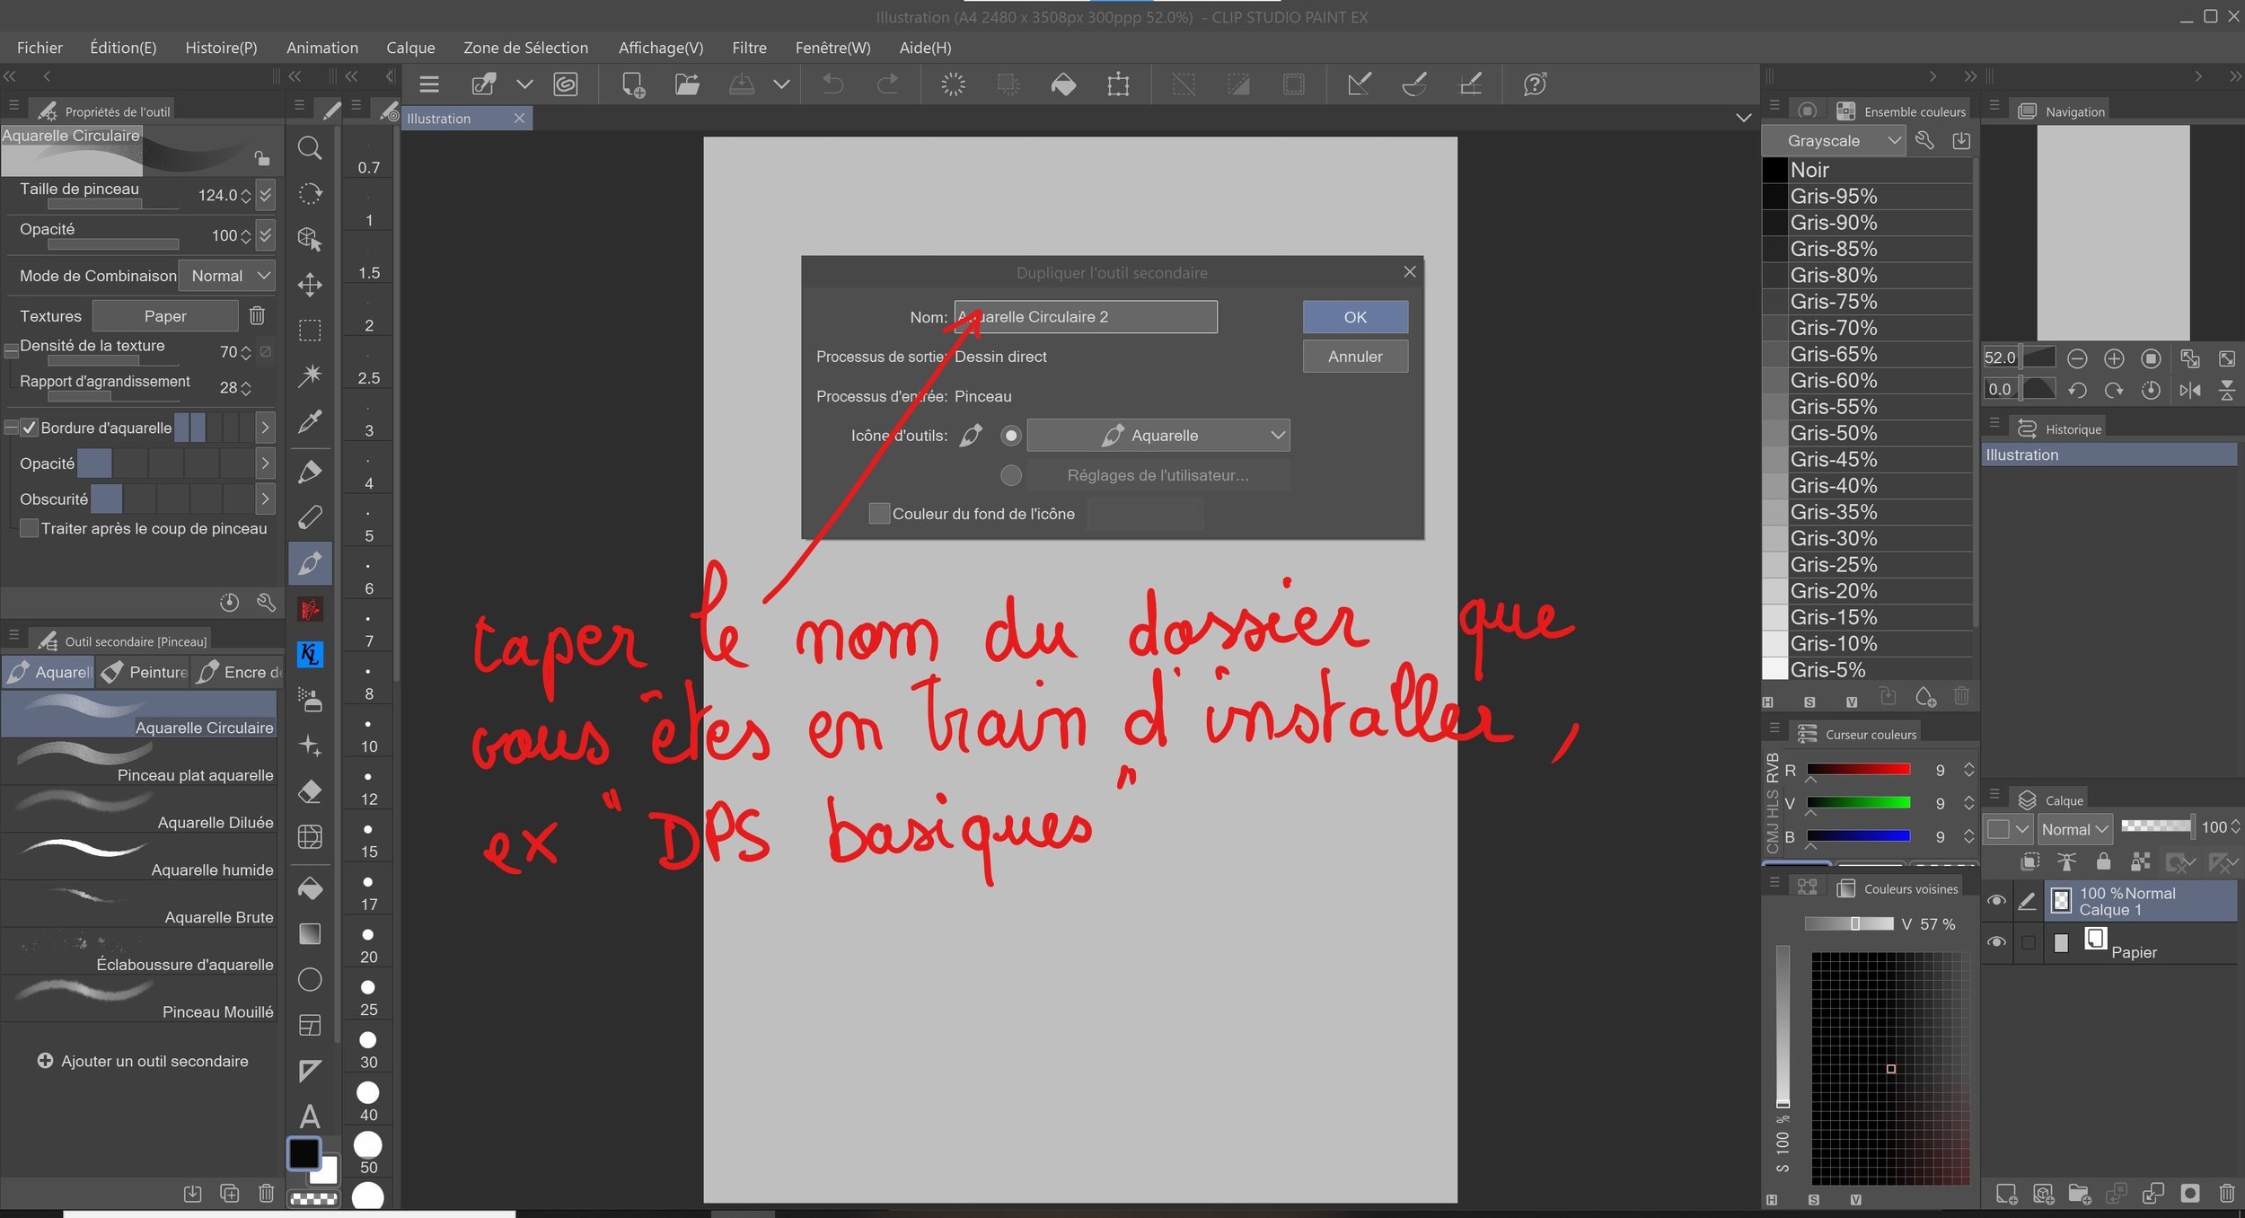The width and height of the screenshot is (2245, 1218).
Task: Select the Magnifier zoom tool
Action: 310,148
